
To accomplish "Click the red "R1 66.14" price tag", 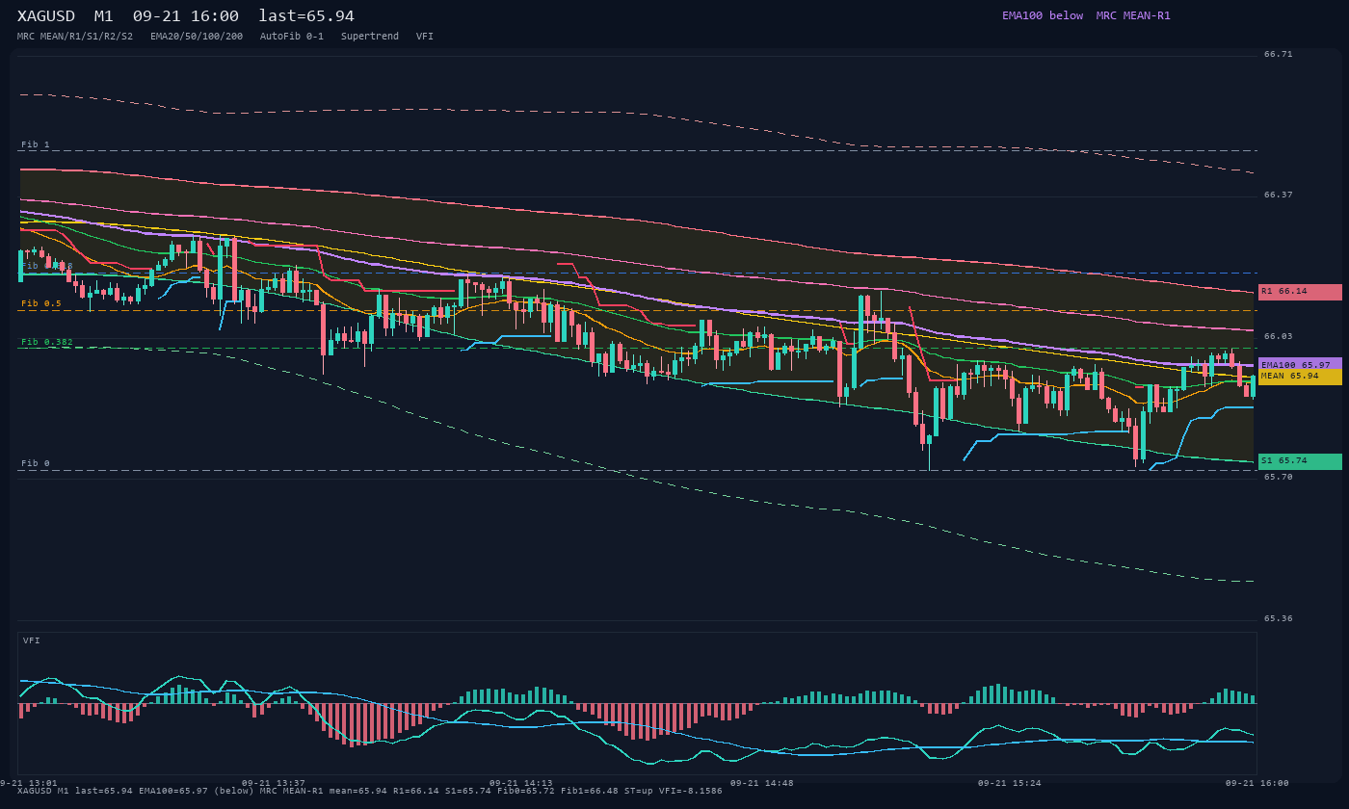I will (1300, 292).
